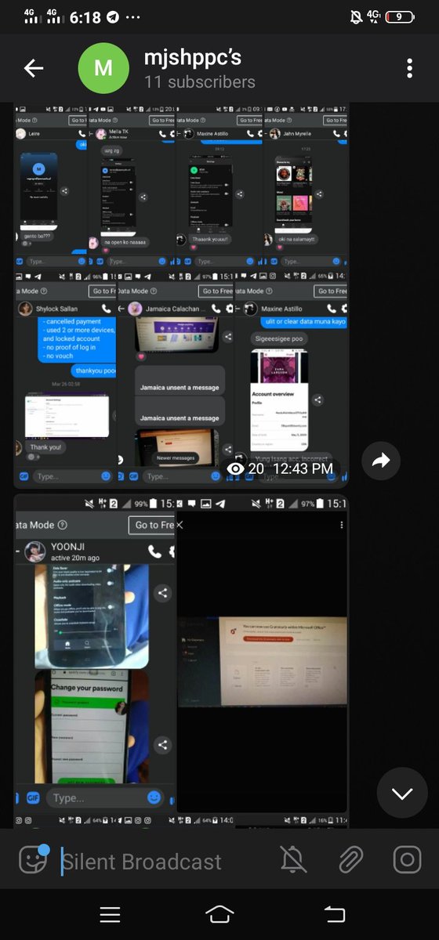Jump to latest messages with the down chevron
This screenshot has height=940, width=439.
402,794
